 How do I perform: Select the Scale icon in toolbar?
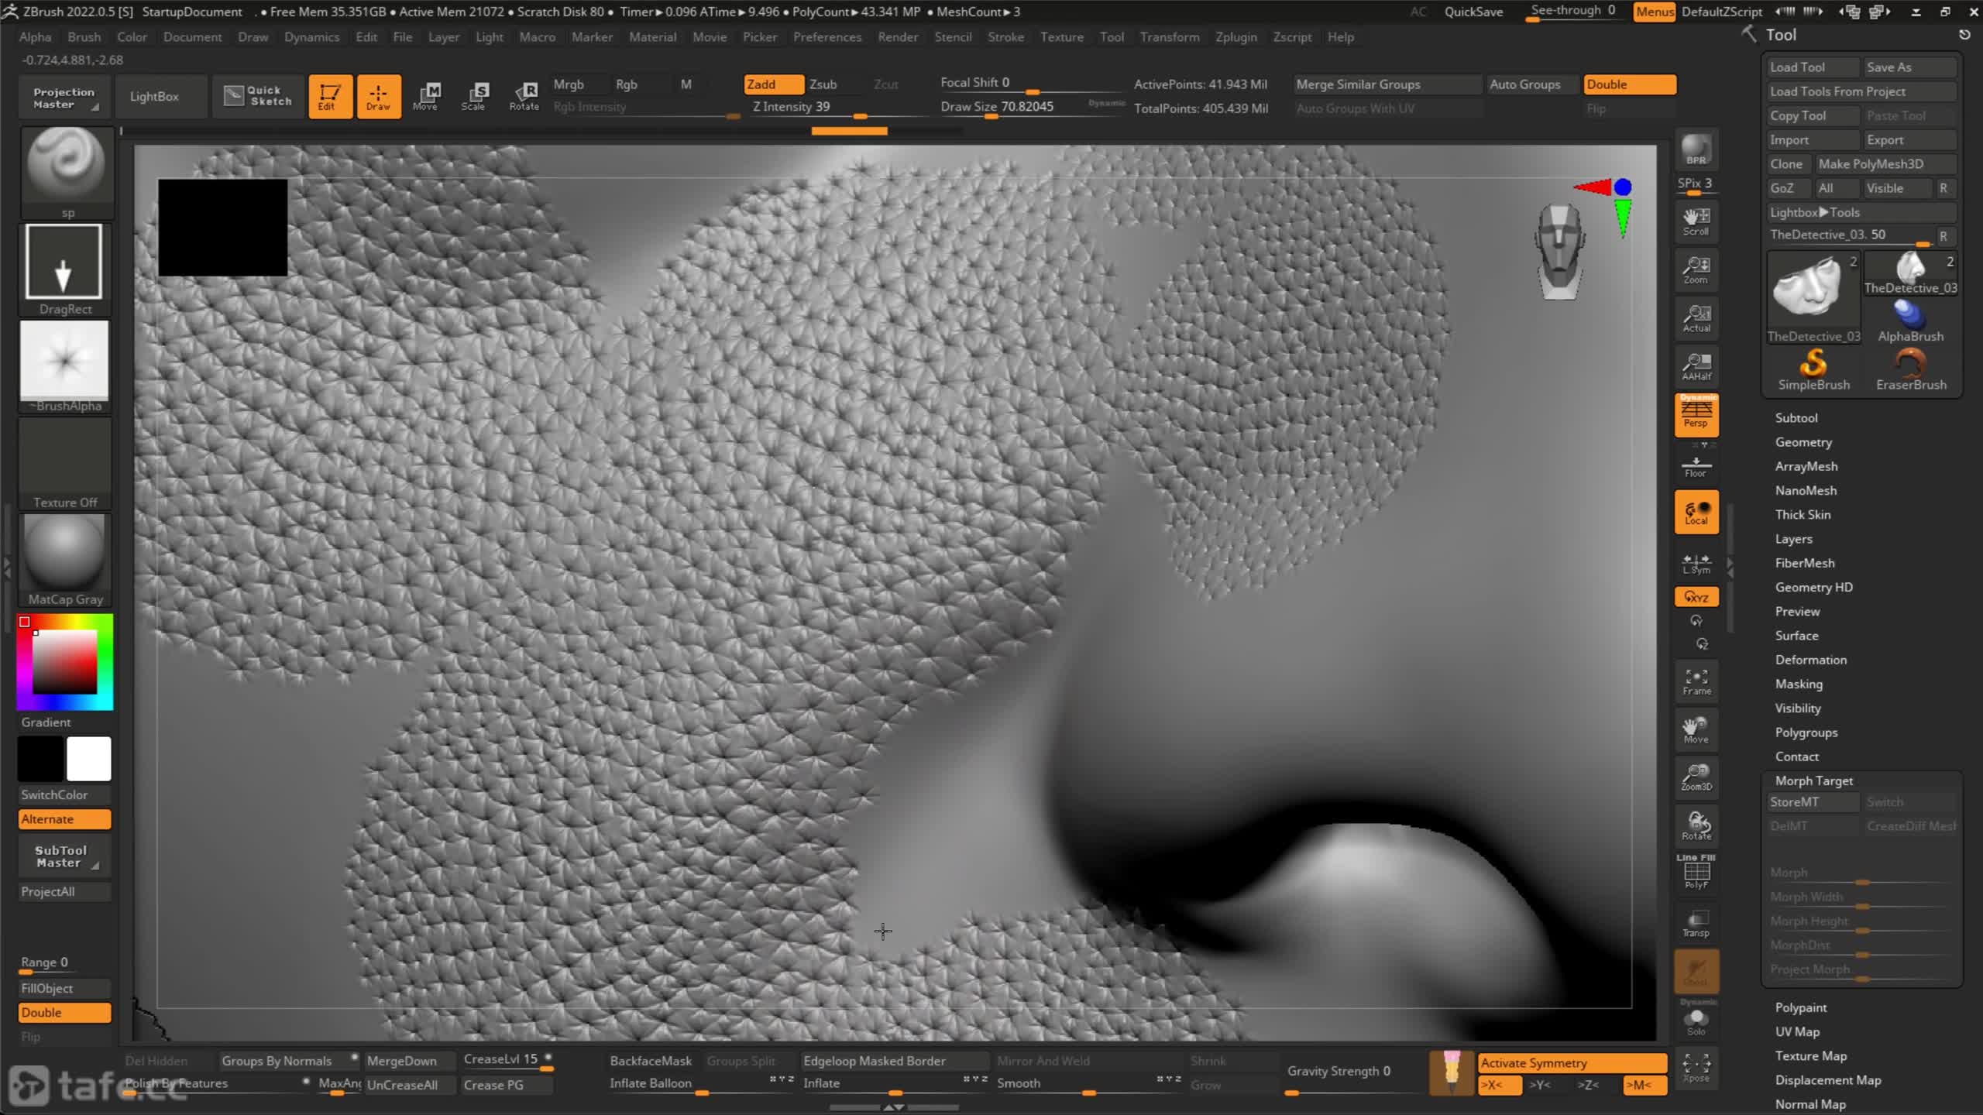pyautogui.click(x=473, y=97)
